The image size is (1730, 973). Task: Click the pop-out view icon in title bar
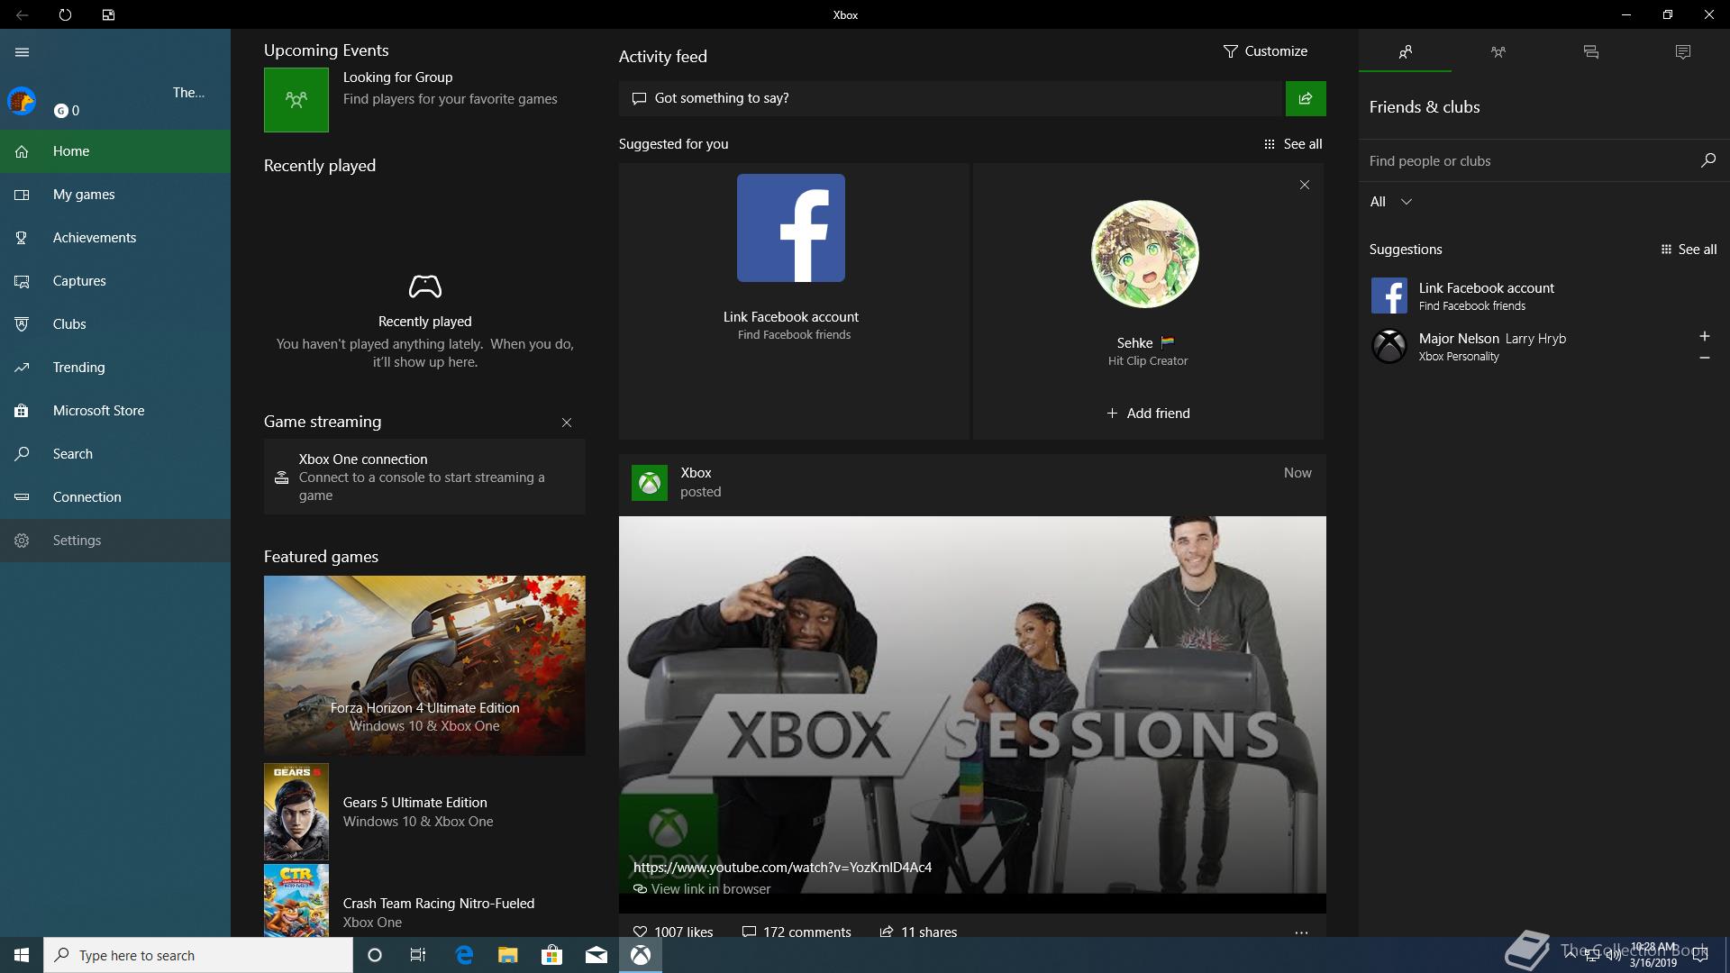point(108,14)
